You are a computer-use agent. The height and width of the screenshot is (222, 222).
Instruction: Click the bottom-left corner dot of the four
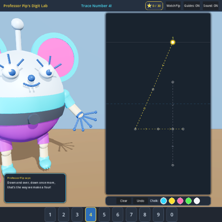pyautogui.click(x=135, y=129)
